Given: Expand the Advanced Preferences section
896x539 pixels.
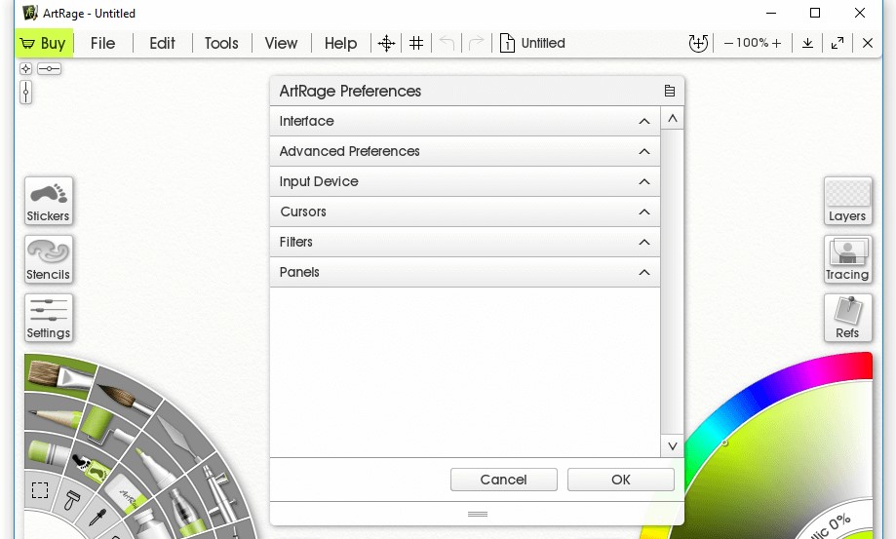Looking at the screenshot, I should coord(464,151).
